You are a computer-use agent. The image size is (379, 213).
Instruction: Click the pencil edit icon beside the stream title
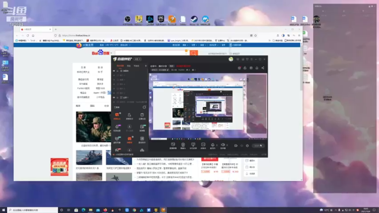click(168, 70)
